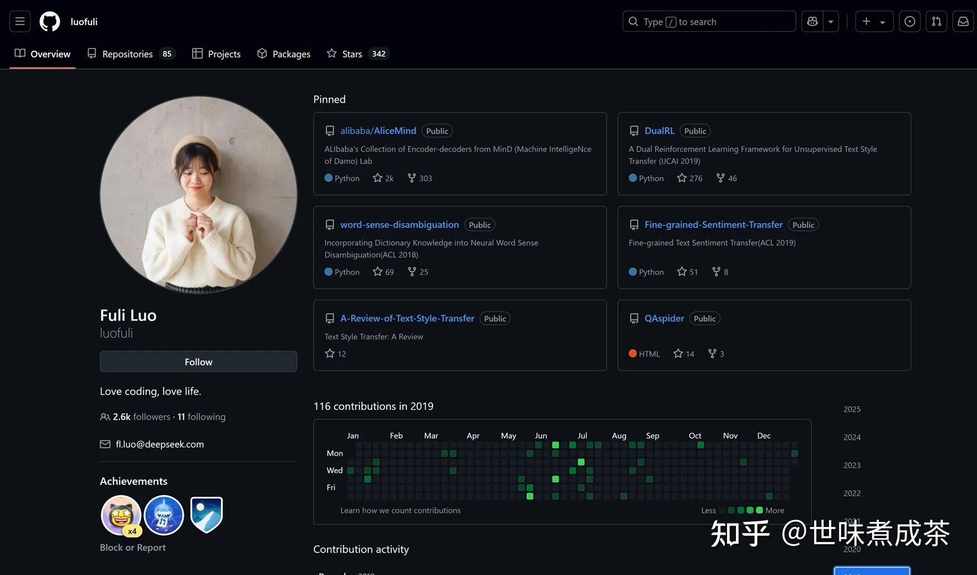This screenshot has width=977, height=575.
Task: Open the issues icon in the header
Action: [909, 21]
